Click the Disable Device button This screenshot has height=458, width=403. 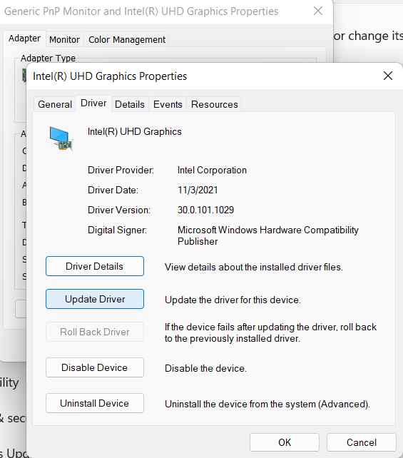coord(95,367)
